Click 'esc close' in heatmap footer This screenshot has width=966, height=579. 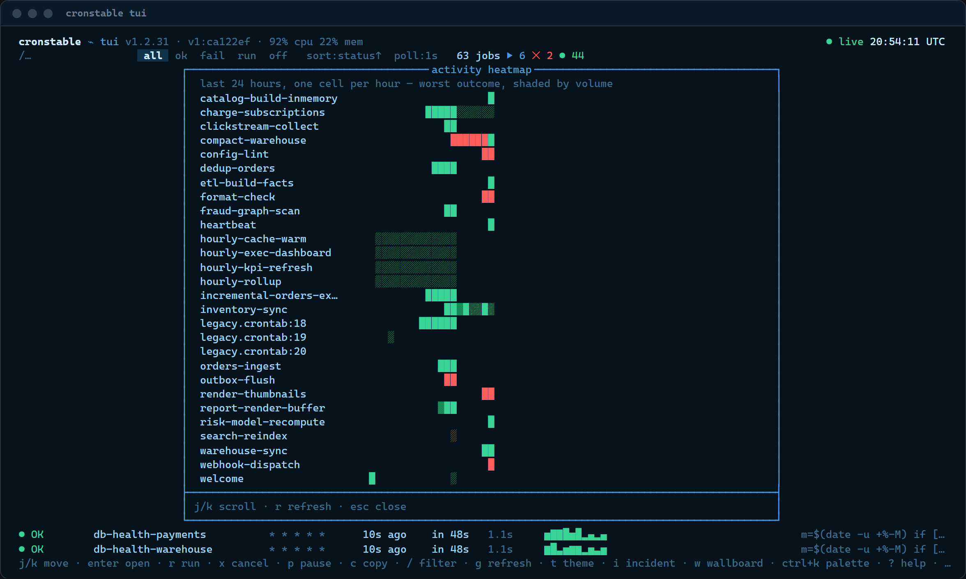378,506
